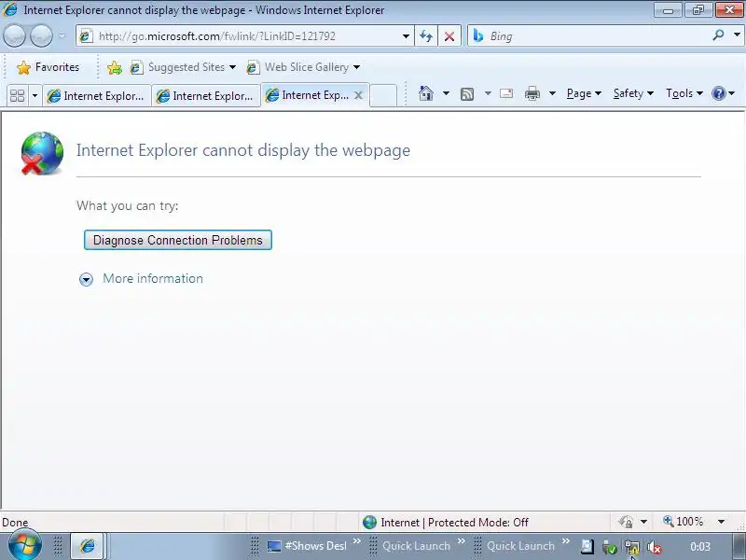Viewport: 746px width, 560px height.
Task: Click the magnifier Search icon
Action: pos(718,35)
